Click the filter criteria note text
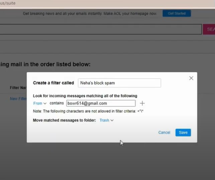 pos(88,111)
